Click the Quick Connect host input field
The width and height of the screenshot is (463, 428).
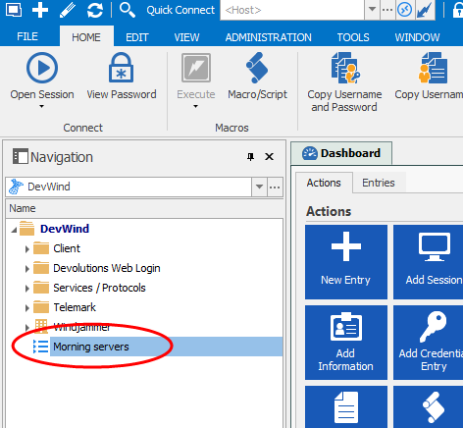(292, 10)
